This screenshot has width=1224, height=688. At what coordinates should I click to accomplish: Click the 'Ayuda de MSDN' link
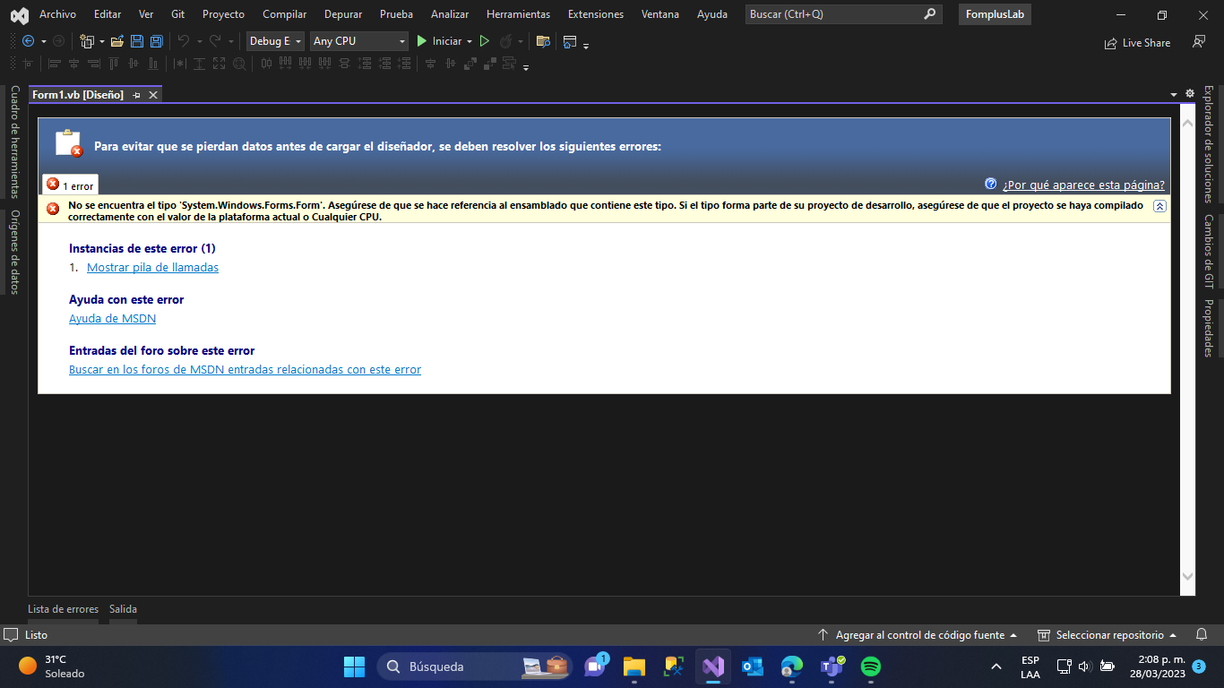pos(112,318)
